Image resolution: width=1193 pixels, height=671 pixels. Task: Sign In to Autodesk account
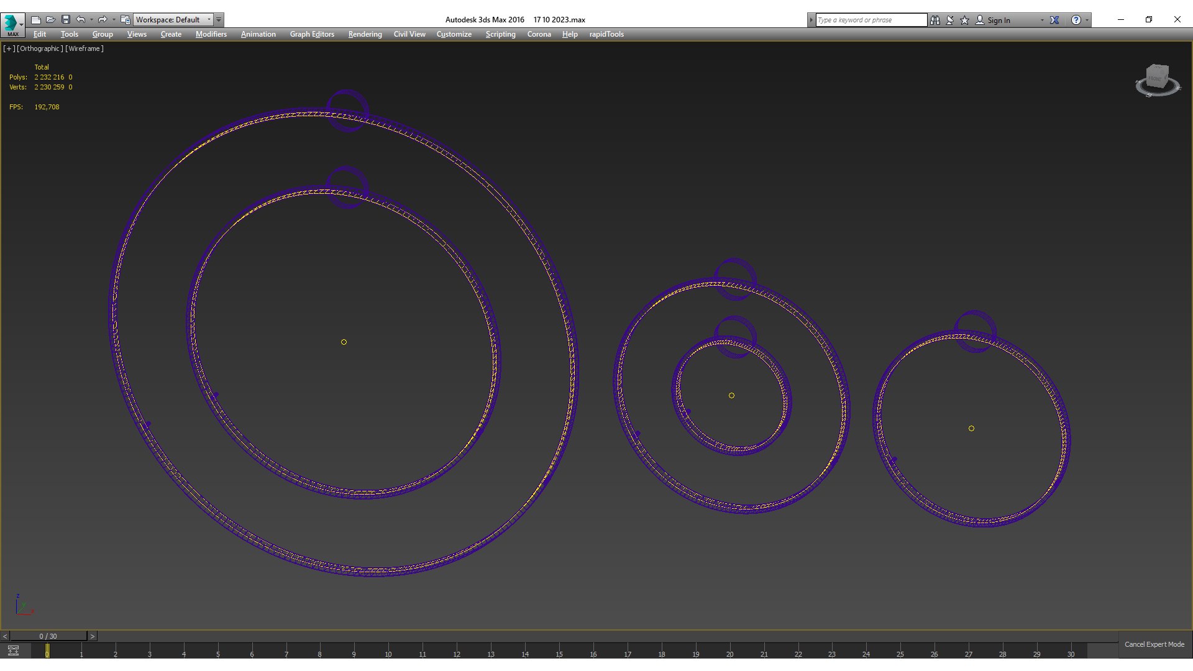[x=993, y=20]
